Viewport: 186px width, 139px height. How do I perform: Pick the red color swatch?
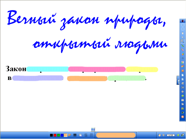[55, 135]
